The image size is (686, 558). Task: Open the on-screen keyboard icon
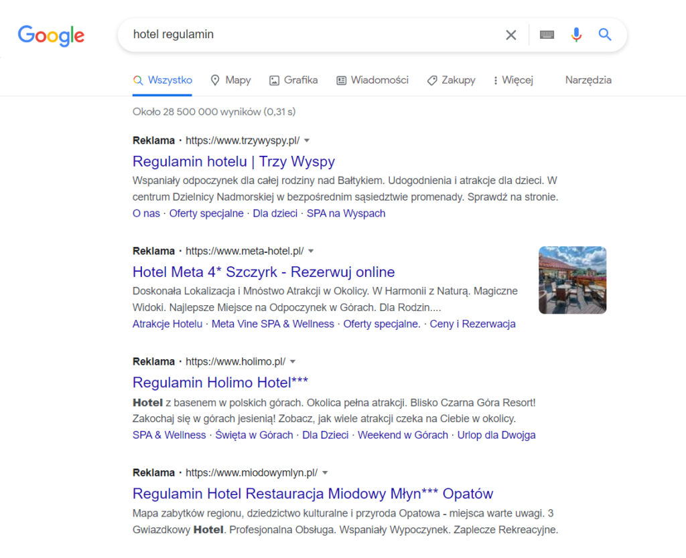click(x=547, y=34)
